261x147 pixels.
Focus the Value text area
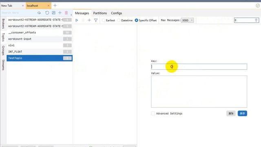click(x=199, y=91)
